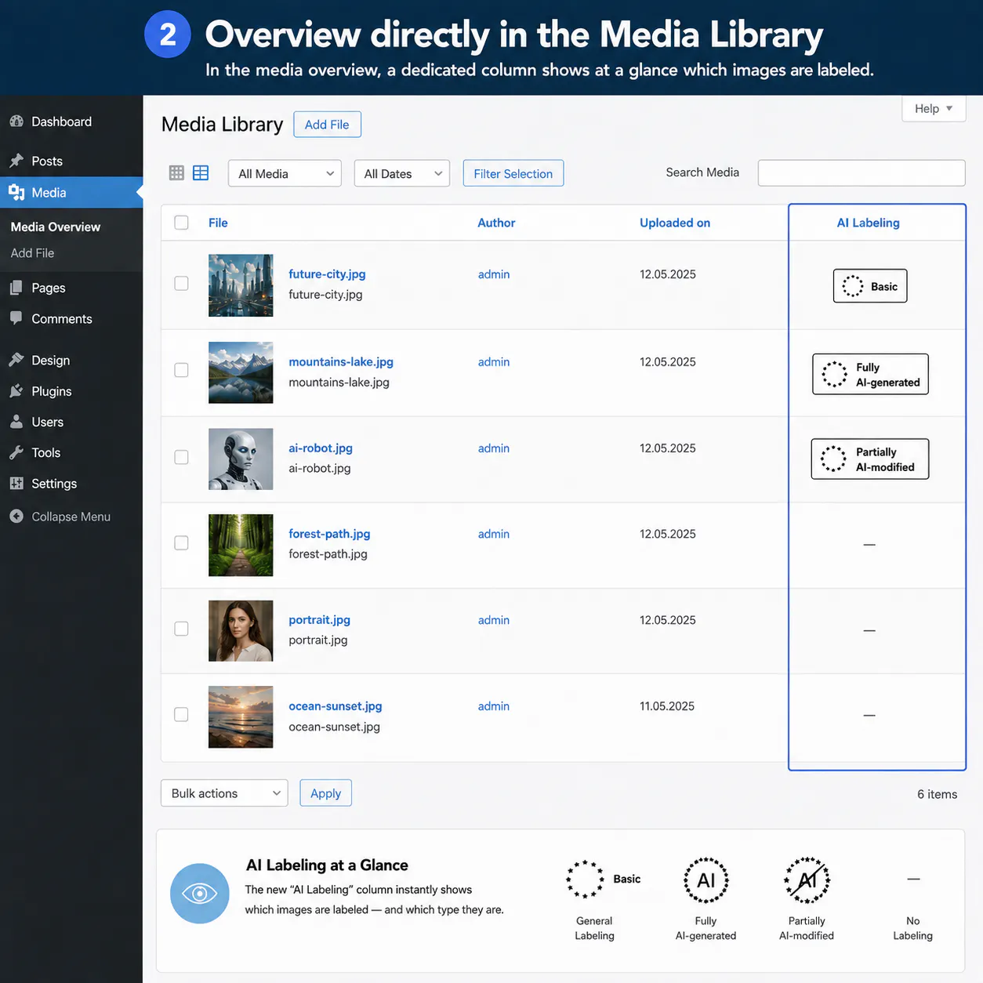983x983 pixels.
Task: Open Settings in the sidebar menu
Action: pyautogui.click(x=54, y=484)
